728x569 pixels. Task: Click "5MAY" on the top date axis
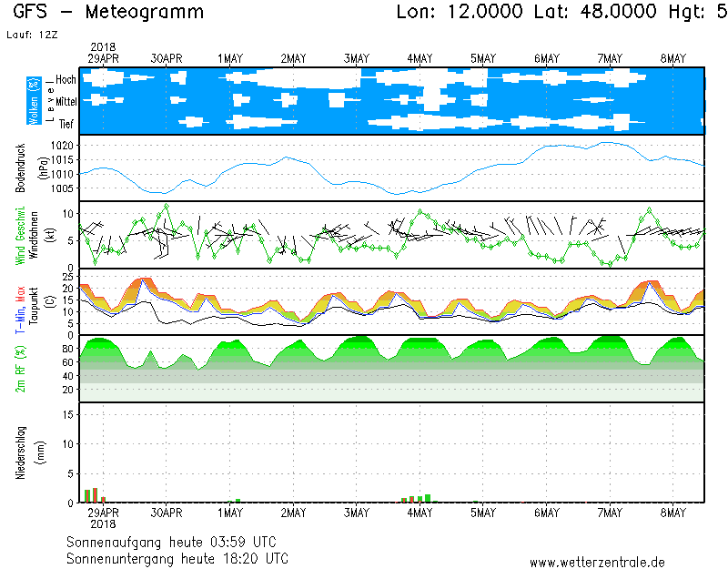click(483, 59)
